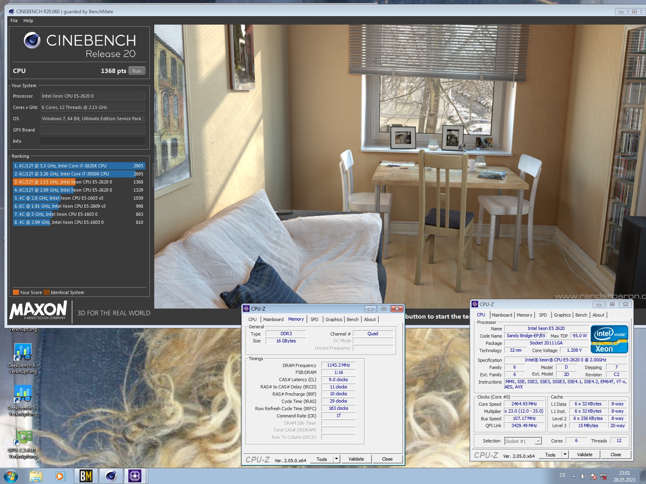Image resolution: width=646 pixels, height=484 pixels.
Task: Click the Cinebench title bar icon
Action: point(11,11)
